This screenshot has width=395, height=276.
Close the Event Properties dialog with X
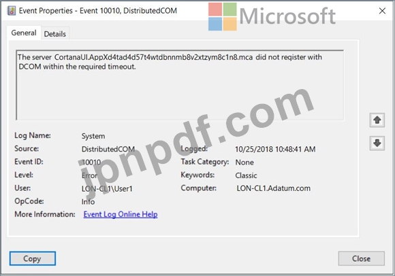coord(382,11)
